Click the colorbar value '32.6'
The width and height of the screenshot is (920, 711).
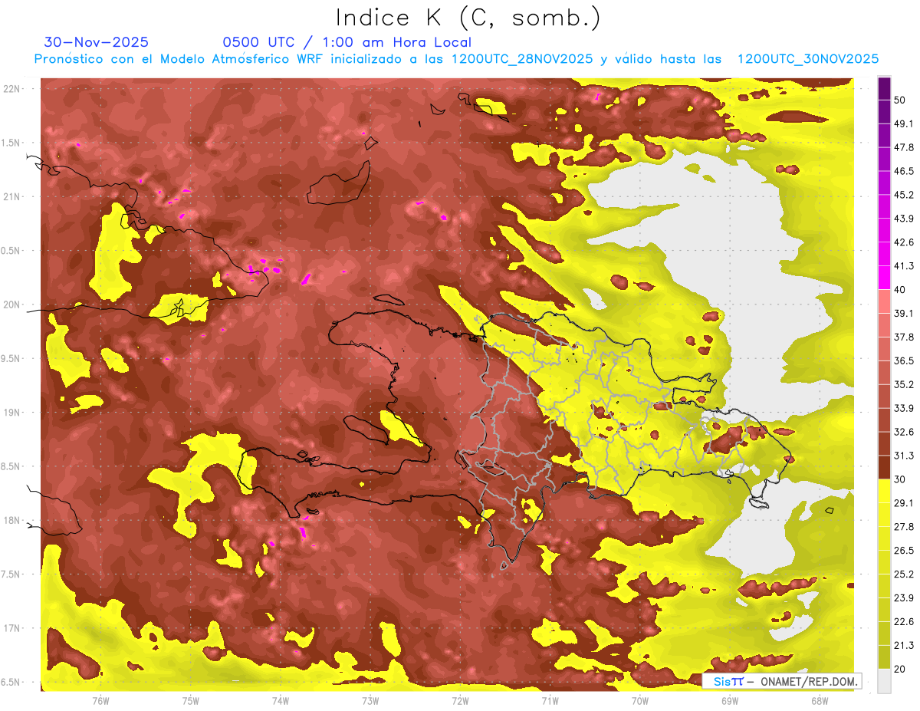(904, 432)
